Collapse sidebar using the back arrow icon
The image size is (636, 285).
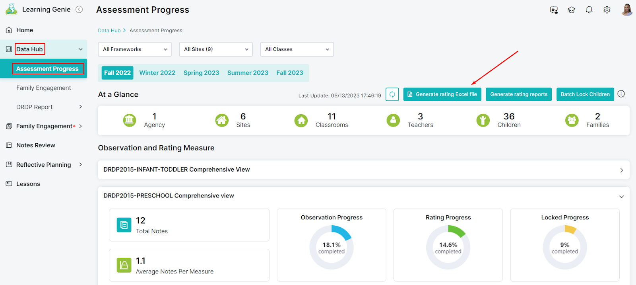(79, 10)
